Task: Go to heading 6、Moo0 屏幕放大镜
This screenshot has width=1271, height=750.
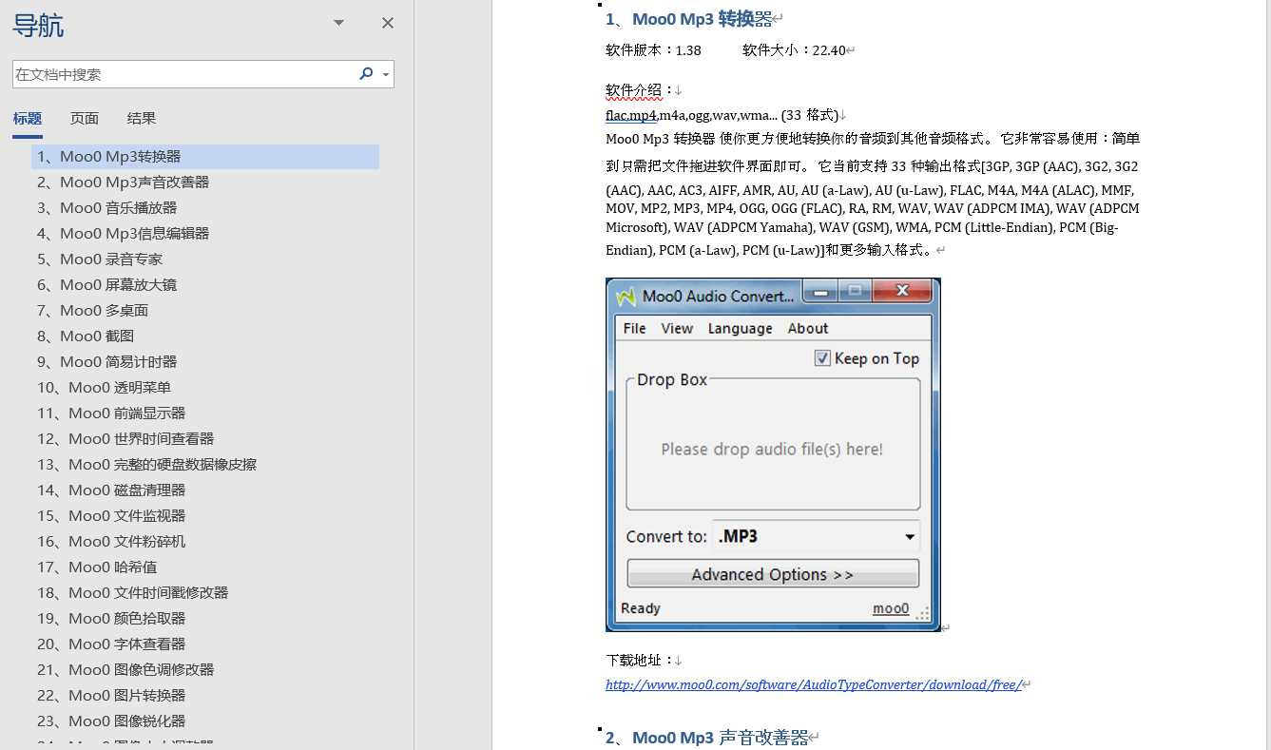Action: (x=107, y=285)
